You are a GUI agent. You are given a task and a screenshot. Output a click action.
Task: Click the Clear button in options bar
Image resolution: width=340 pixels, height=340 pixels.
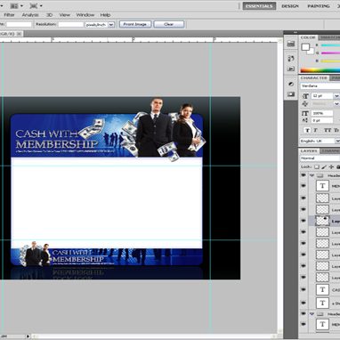(168, 24)
